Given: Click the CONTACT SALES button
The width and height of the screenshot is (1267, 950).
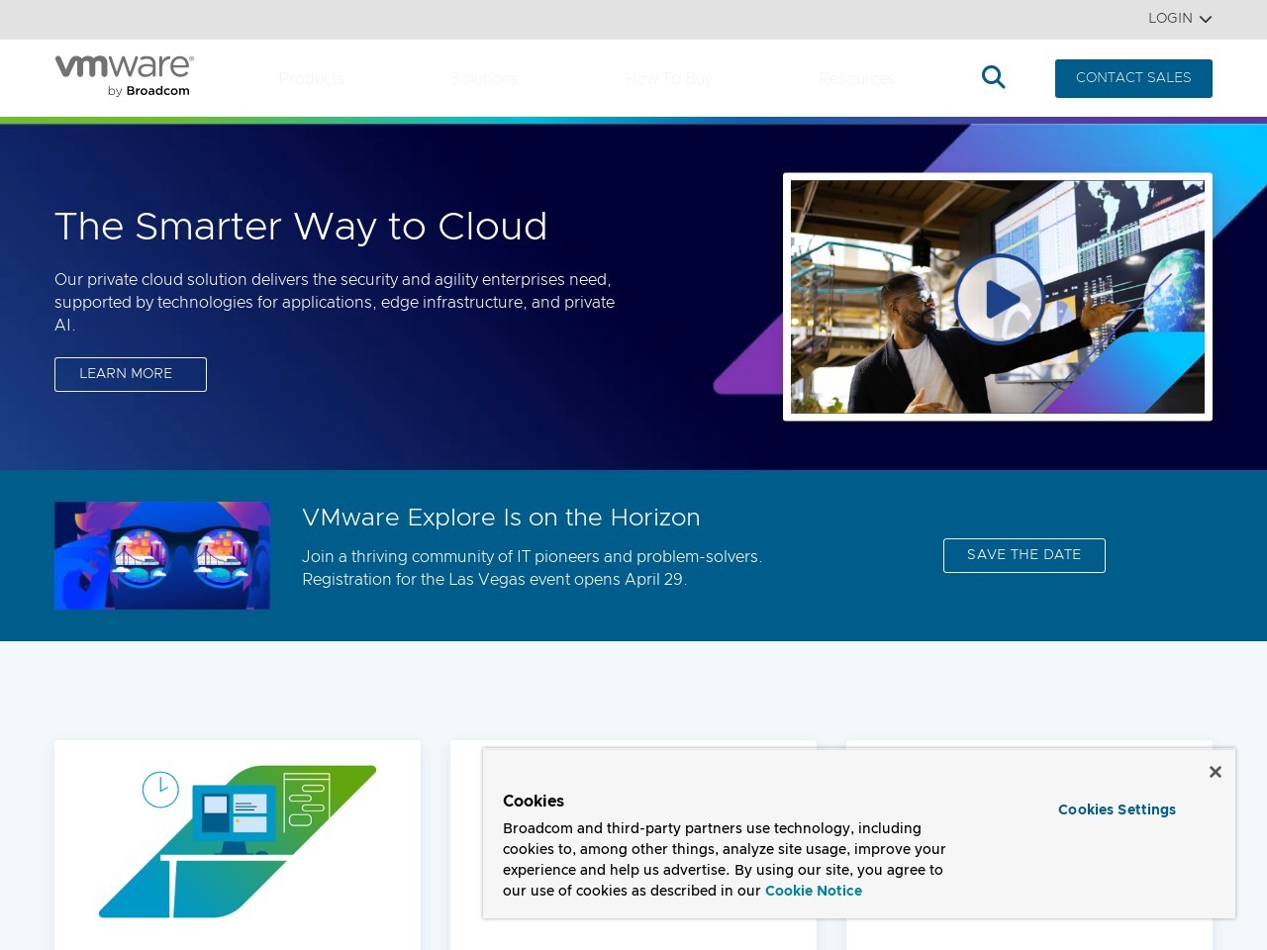Looking at the screenshot, I should [1133, 78].
